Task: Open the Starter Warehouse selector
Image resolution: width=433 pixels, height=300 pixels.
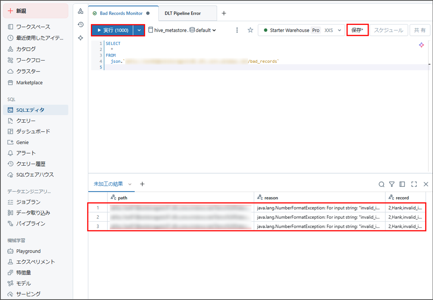Action: click(301, 30)
